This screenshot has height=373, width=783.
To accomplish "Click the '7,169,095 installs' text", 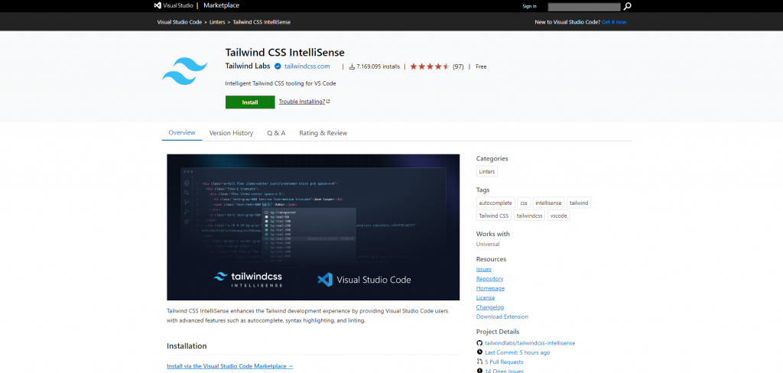I will (x=378, y=66).
